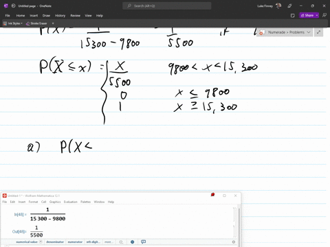Click the red recording icon in Mathematica title bar

point(212,195)
